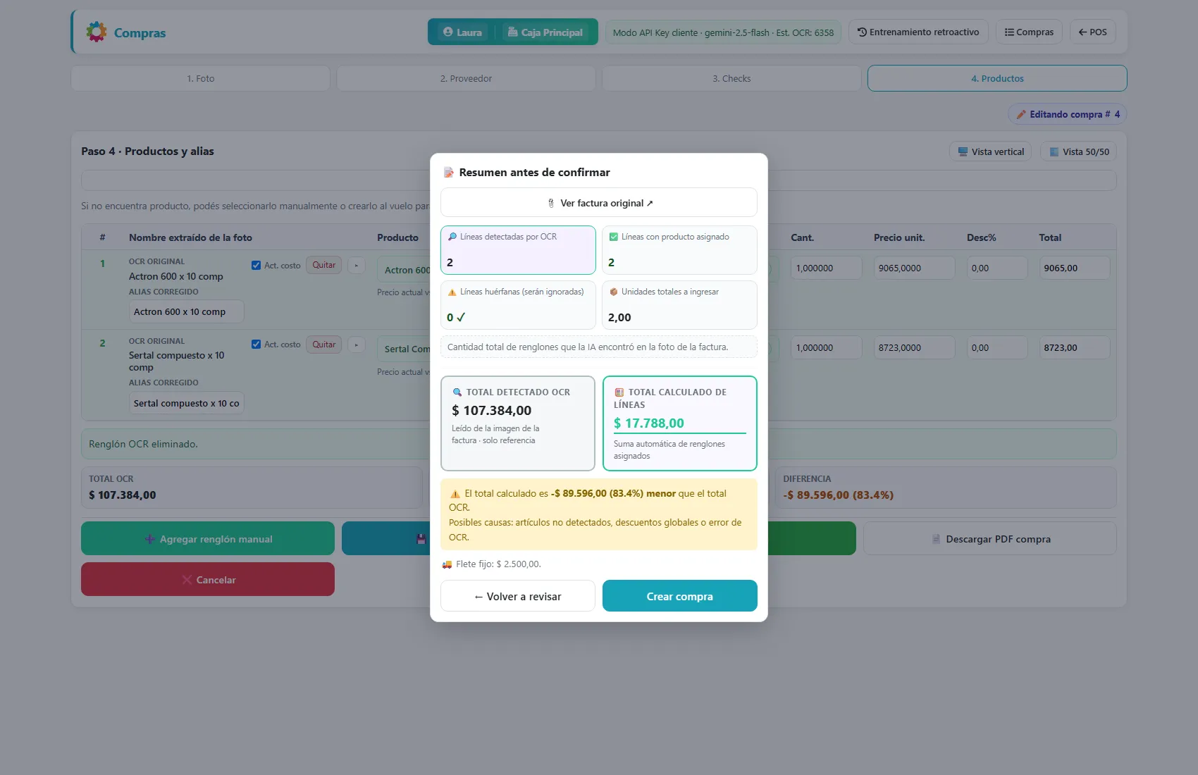Toggle Act. costo checkbox for Sertal row
Screen dimensions: 1198x775
pos(256,345)
